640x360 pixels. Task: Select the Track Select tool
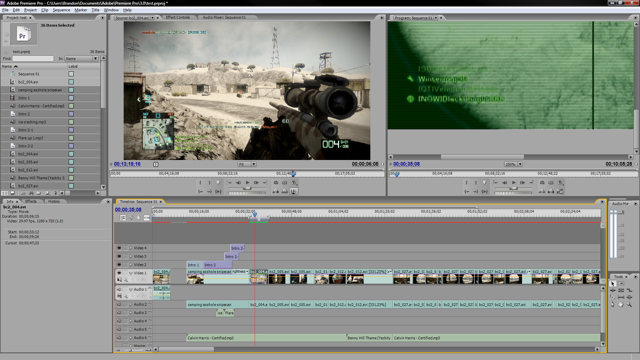[621, 283]
